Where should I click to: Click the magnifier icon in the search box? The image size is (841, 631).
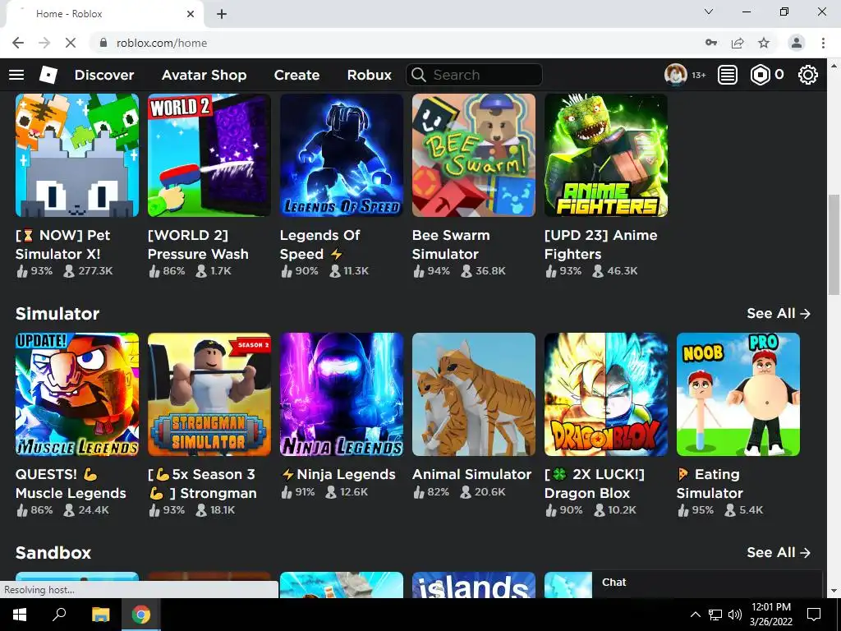[418, 75]
